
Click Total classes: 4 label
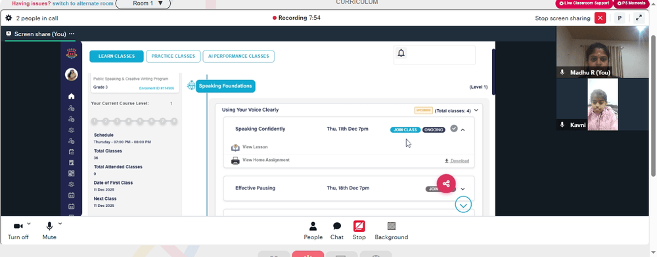tap(453, 111)
